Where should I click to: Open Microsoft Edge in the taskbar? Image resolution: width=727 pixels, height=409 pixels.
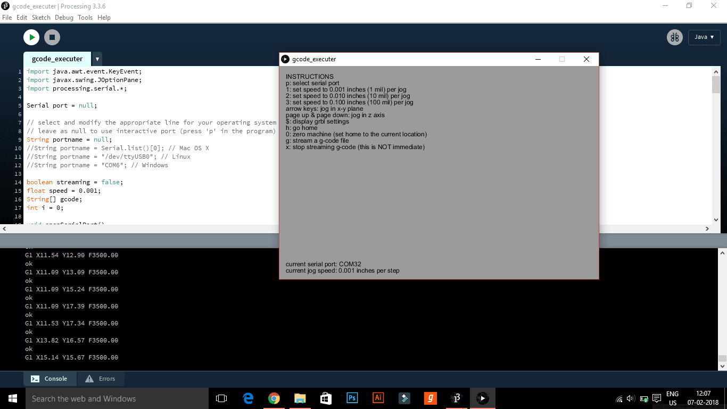coord(248,398)
